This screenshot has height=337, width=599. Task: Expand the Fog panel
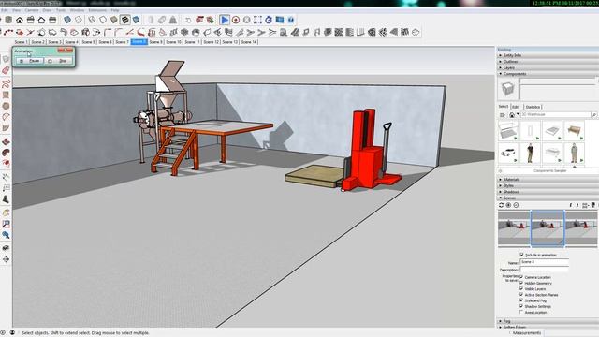pyautogui.click(x=548, y=321)
